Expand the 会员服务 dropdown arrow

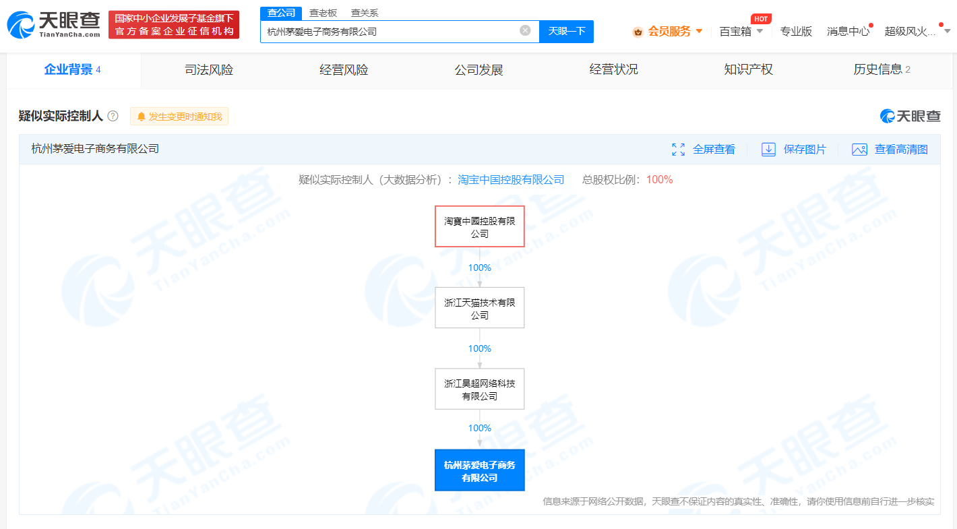pyautogui.click(x=699, y=31)
